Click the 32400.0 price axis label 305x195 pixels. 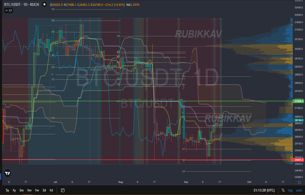(x=299, y=8)
